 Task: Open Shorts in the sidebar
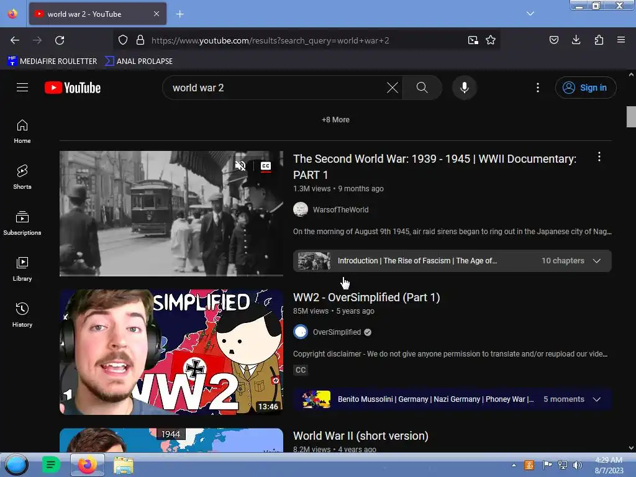[22, 178]
